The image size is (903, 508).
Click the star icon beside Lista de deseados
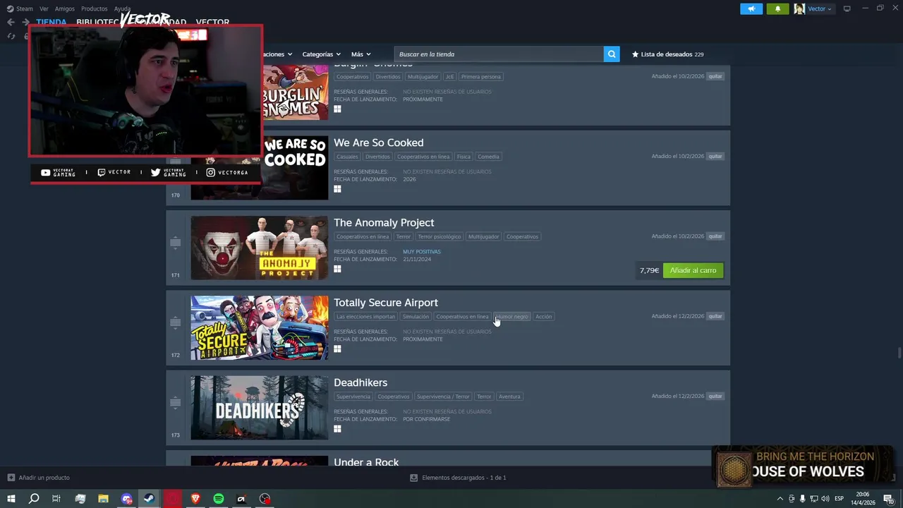click(635, 54)
